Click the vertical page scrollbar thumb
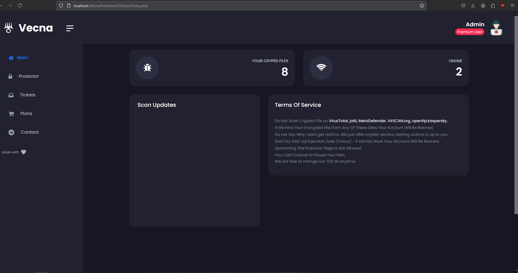Viewport: 518px width, 273px height. click(516, 115)
